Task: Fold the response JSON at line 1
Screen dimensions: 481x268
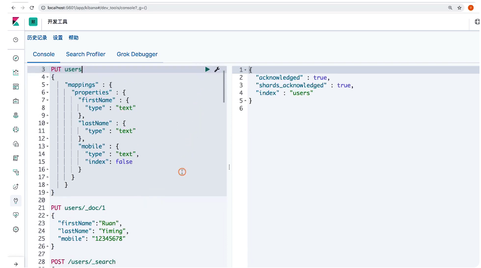Action: click(245, 70)
